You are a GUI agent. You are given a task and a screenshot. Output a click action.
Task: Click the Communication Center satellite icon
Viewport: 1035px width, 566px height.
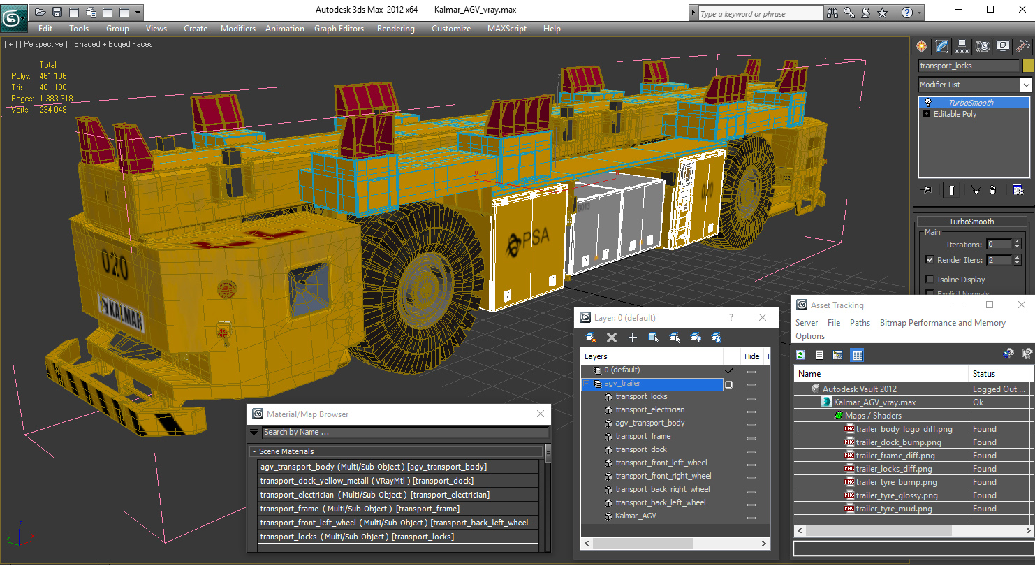click(866, 13)
